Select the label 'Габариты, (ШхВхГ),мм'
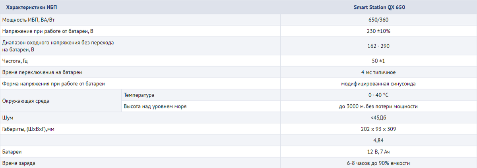The height and width of the screenshot is (168, 477). [28, 129]
